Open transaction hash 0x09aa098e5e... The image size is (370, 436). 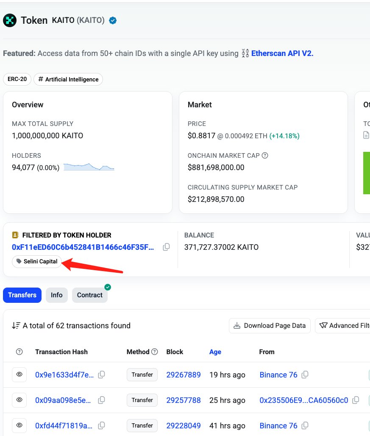(x=63, y=400)
